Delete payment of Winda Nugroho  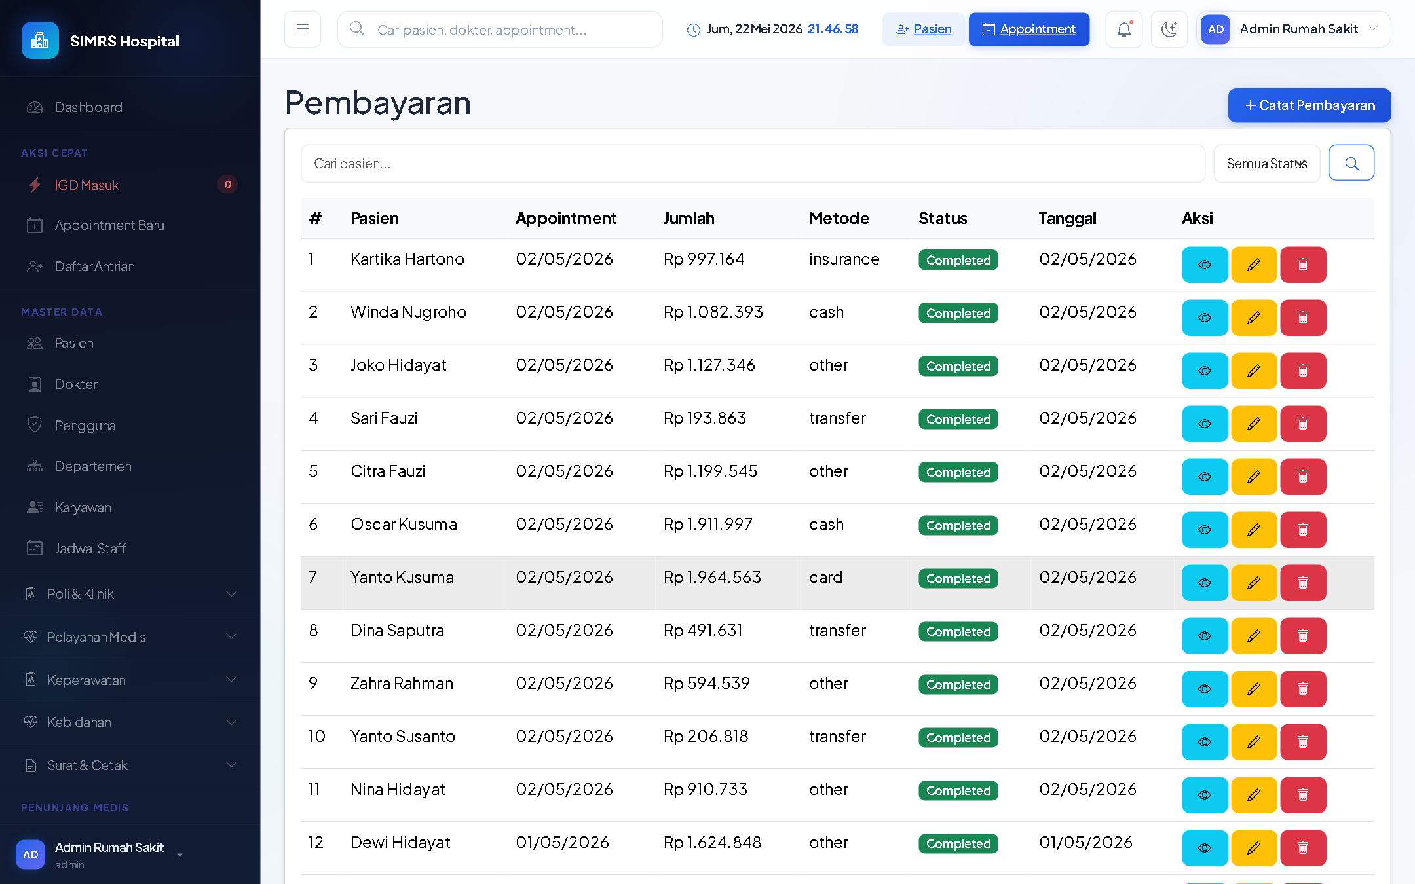tap(1303, 318)
